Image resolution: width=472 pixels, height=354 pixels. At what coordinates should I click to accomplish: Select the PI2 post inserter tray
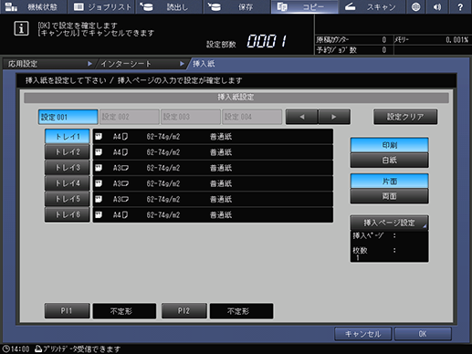pyautogui.click(x=184, y=311)
